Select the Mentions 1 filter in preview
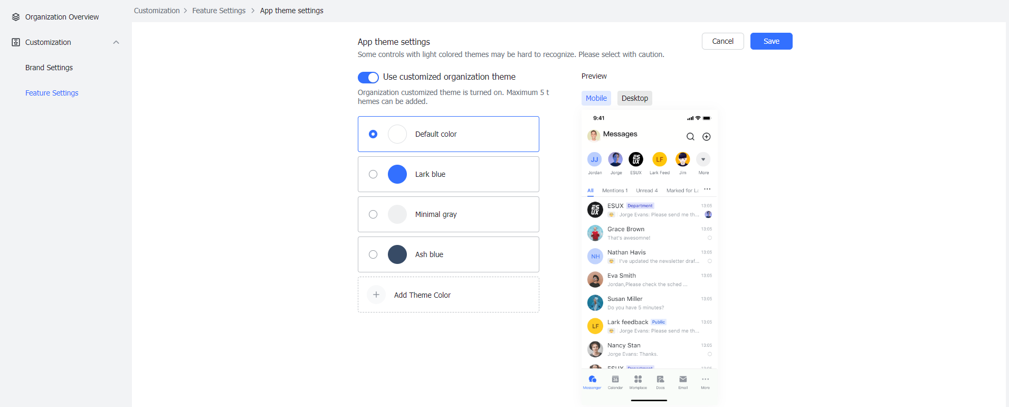Viewport: 1009px width, 407px height. coord(615,191)
